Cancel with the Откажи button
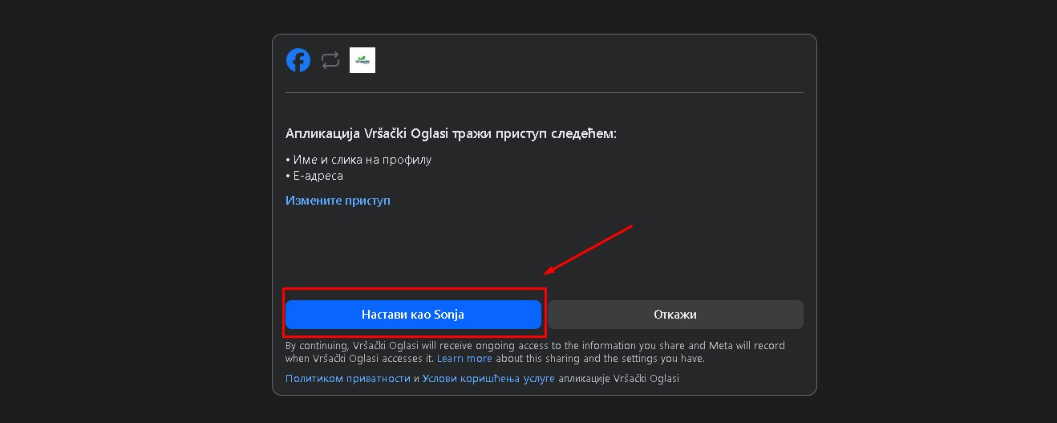The image size is (1057, 423). pyautogui.click(x=675, y=315)
